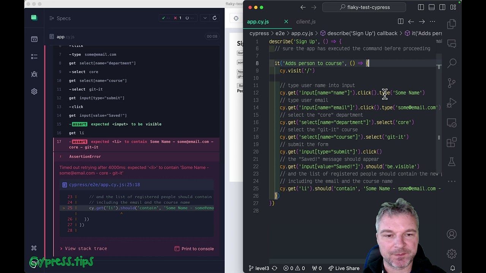The height and width of the screenshot is (273, 486).
Task: Select failed assert command row 17
Action: tap(137, 144)
